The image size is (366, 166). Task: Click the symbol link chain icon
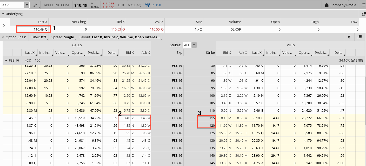pos(35,5)
